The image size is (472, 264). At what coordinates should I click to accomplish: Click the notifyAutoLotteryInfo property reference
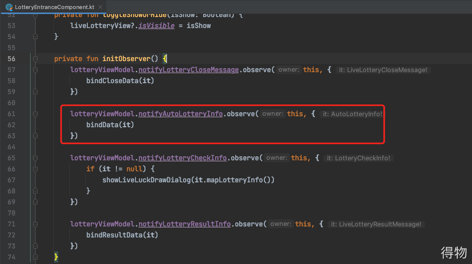click(x=181, y=114)
